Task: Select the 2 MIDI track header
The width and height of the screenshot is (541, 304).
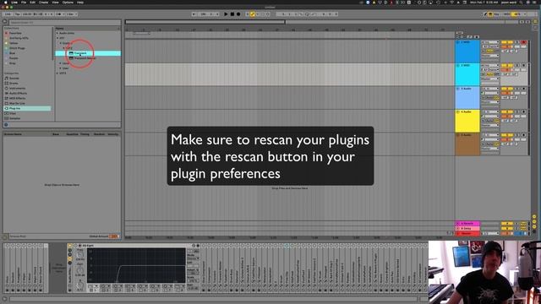Action: (x=467, y=74)
